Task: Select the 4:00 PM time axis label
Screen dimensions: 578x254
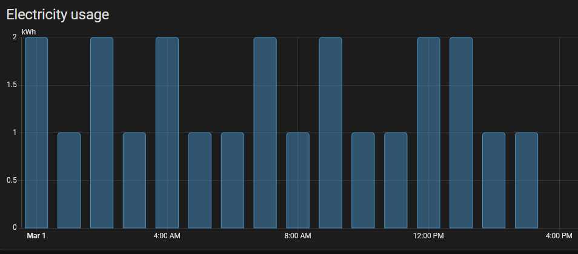Action: [559, 235]
